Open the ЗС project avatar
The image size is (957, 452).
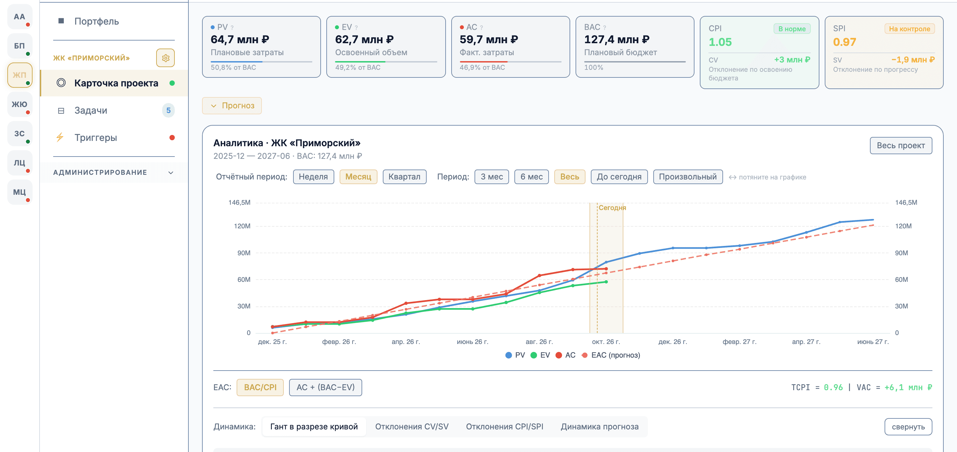click(x=20, y=134)
